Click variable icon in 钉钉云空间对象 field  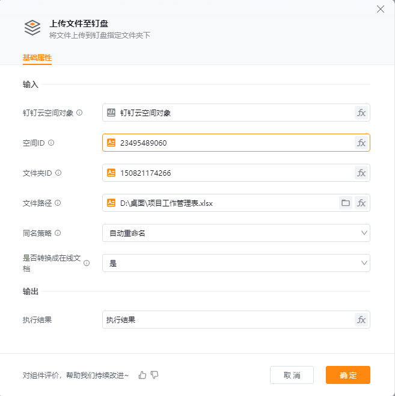[x=111, y=113]
